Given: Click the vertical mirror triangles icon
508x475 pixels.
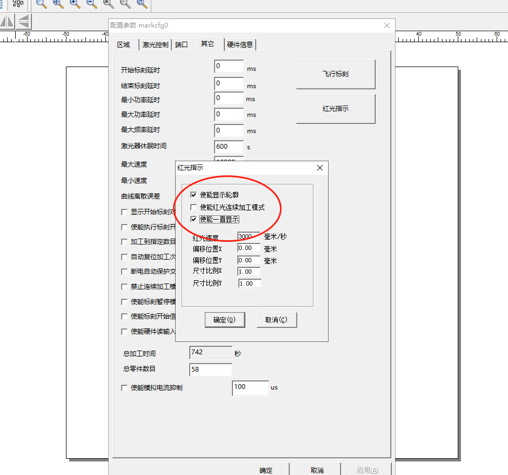Looking at the screenshot, I should pyautogui.click(x=24, y=22).
